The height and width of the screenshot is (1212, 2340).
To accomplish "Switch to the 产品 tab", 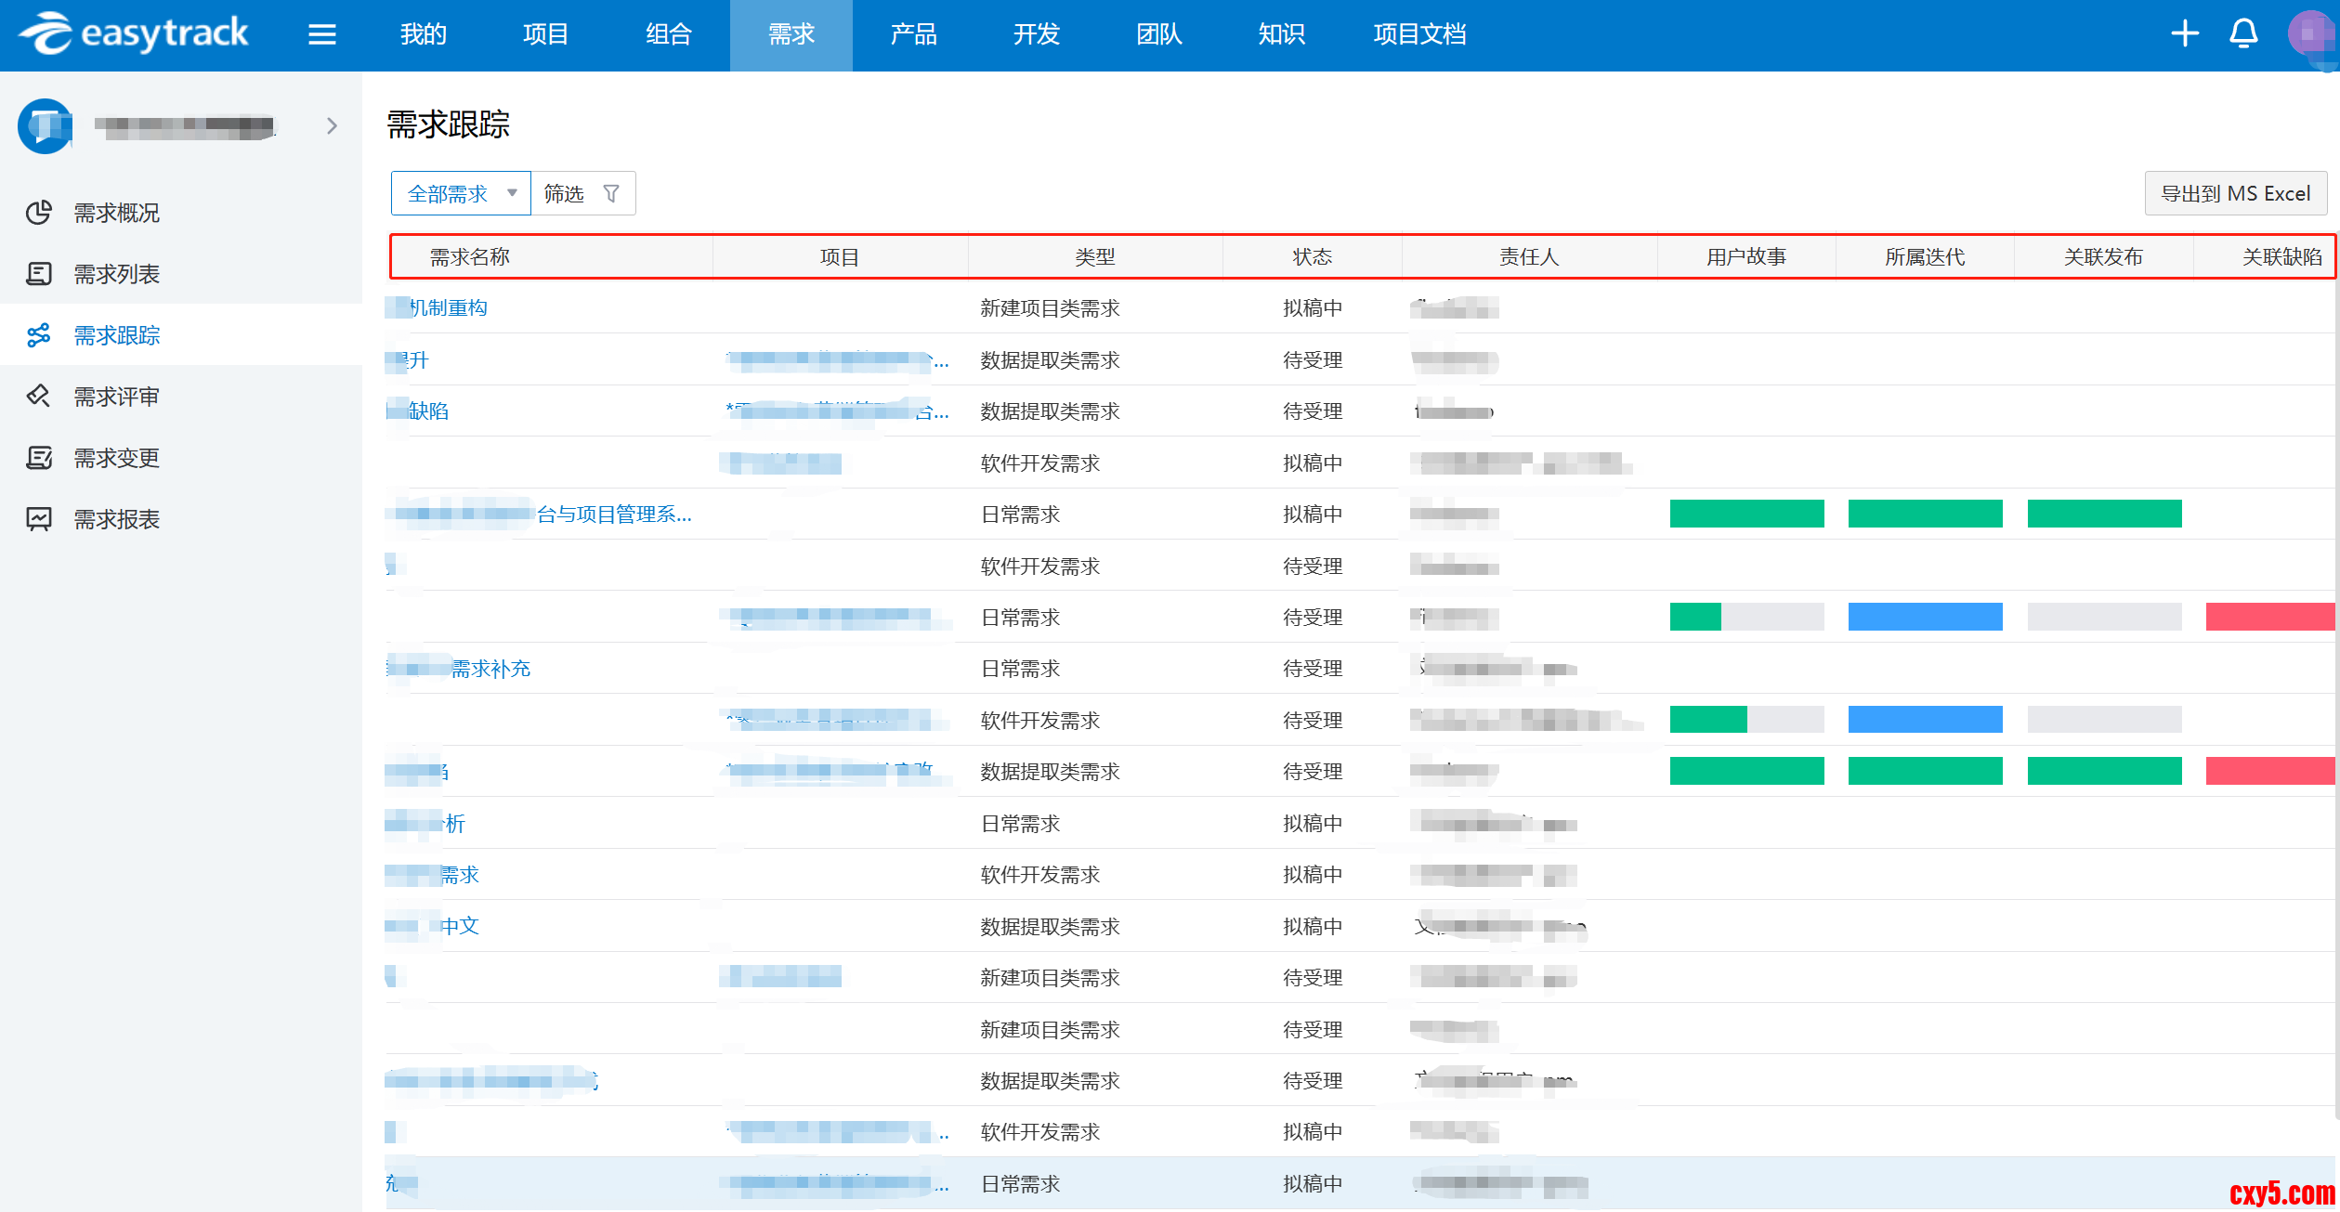I will click(913, 35).
